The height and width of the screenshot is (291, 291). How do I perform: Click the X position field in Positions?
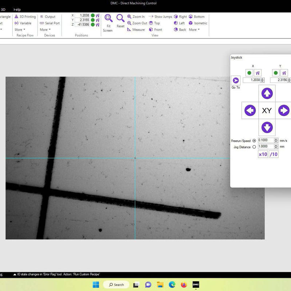click(82, 15)
